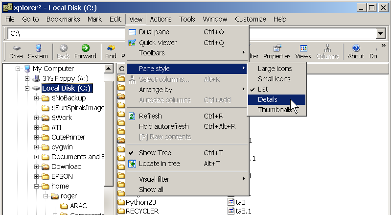Viewport: 391px width, 215px height.
Task: Choose Details pane style
Action: tap(267, 99)
